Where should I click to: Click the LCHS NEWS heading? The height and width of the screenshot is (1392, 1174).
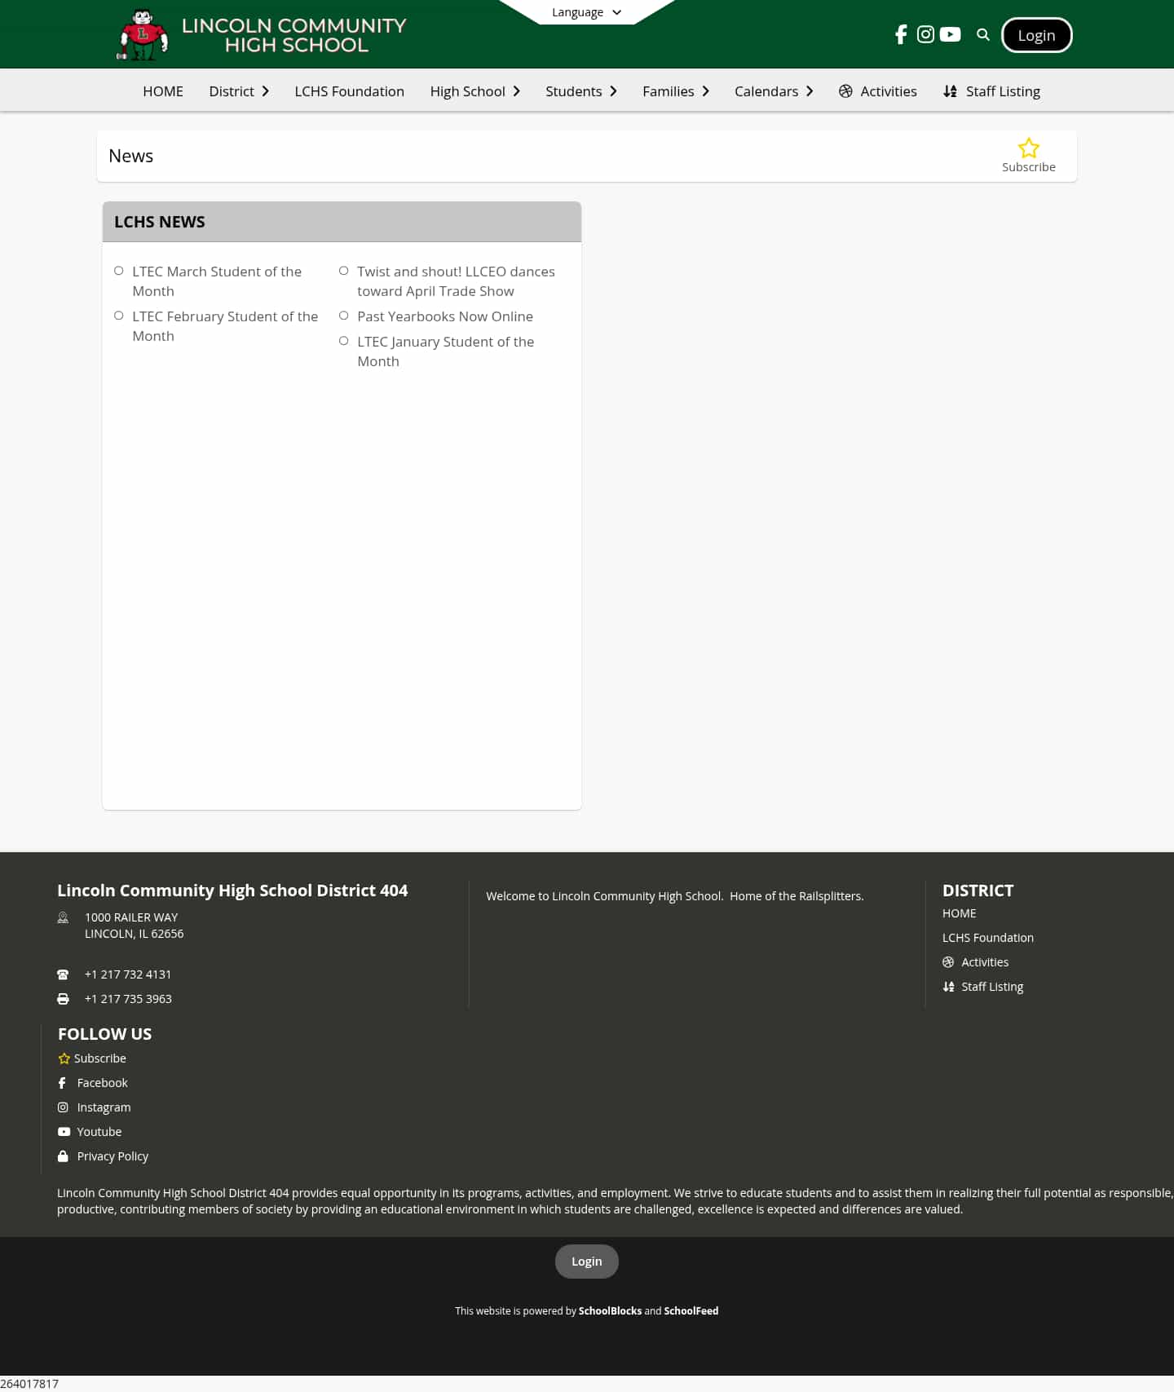click(x=160, y=222)
